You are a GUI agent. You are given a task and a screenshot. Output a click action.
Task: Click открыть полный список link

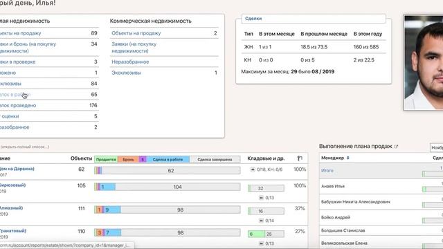pos(25,147)
